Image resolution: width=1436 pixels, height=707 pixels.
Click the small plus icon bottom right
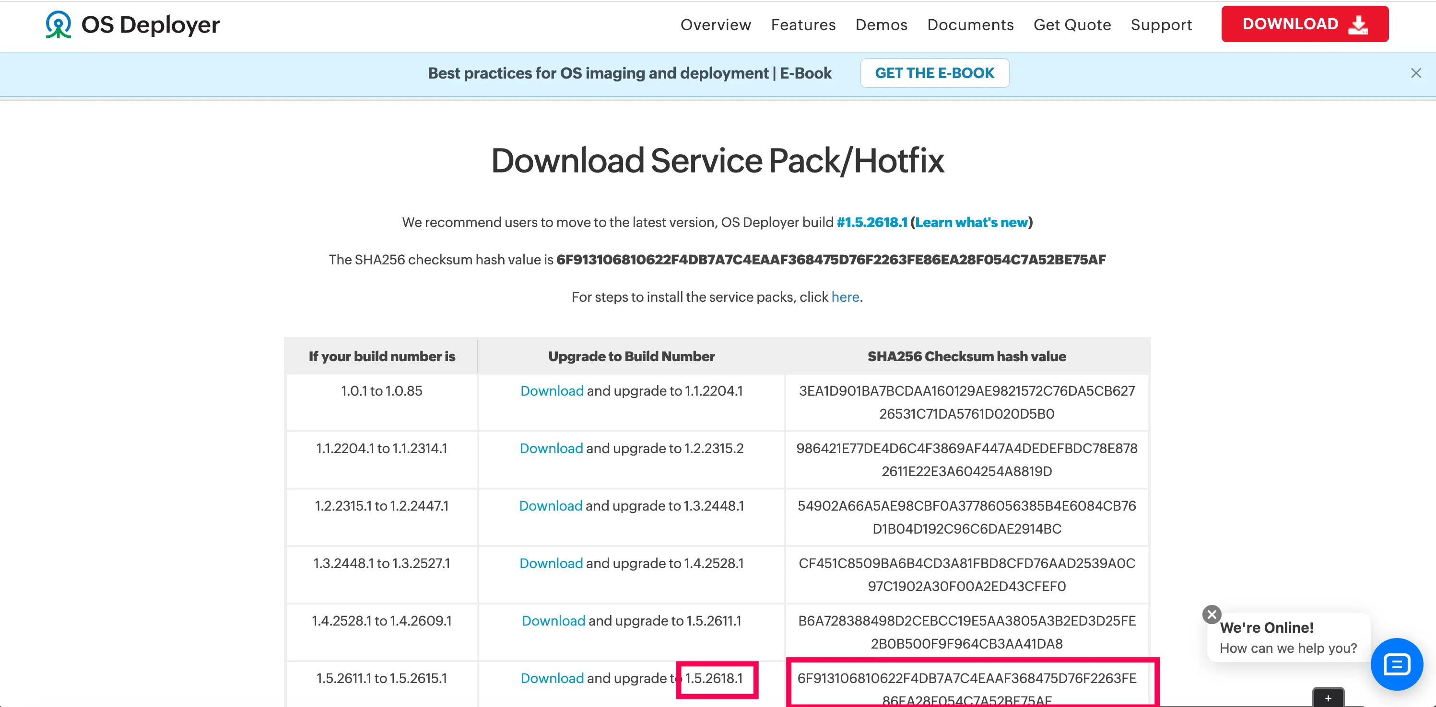(x=1328, y=698)
